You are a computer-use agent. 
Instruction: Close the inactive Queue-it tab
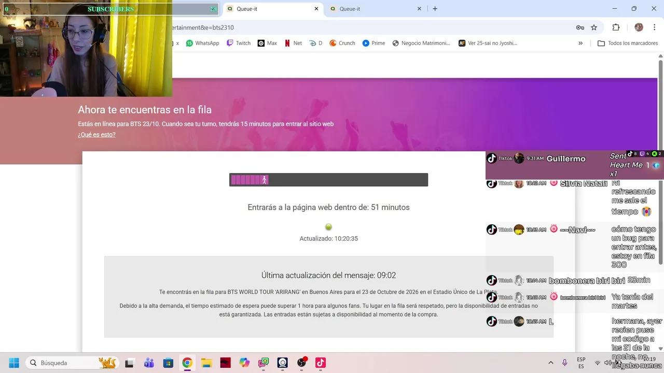[x=419, y=9]
